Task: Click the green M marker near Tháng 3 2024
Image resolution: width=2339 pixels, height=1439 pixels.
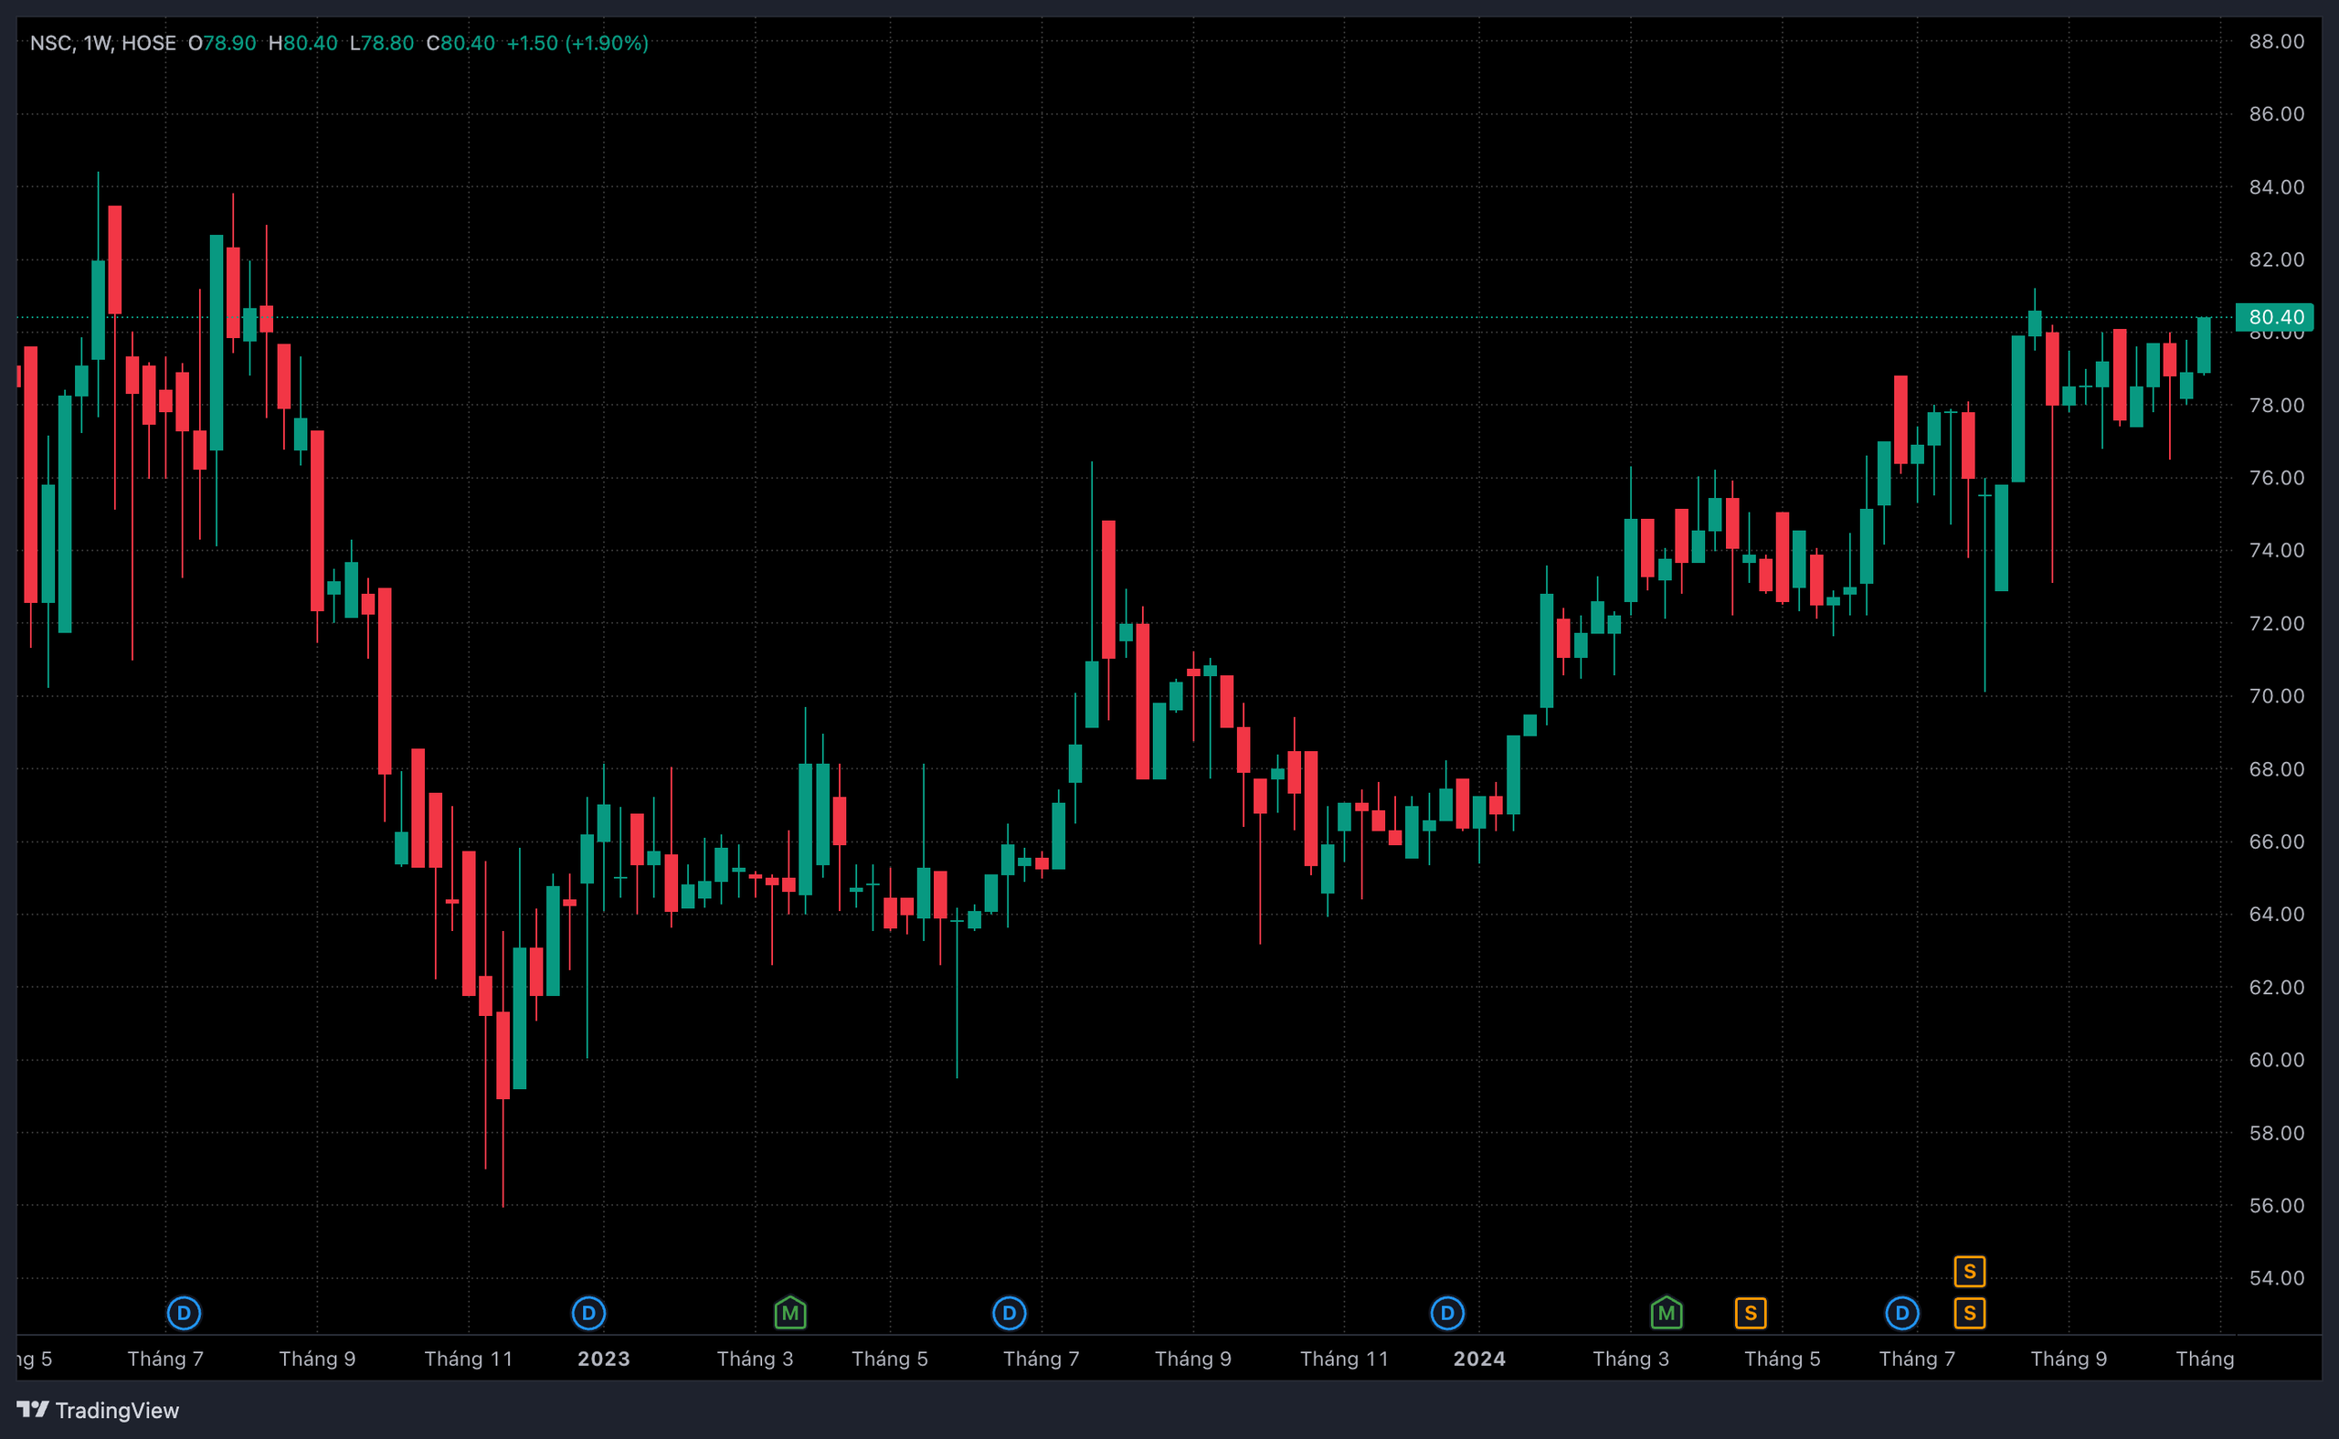Action: point(1666,1314)
